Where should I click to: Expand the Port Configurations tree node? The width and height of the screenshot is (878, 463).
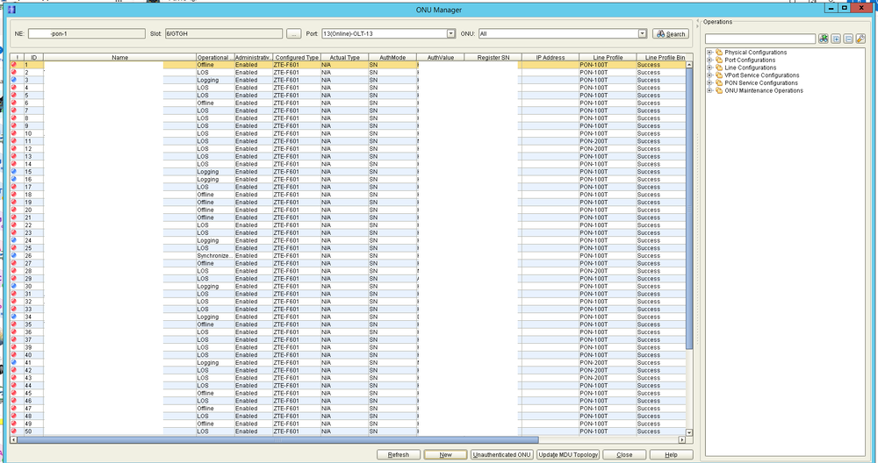click(x=709, y=60)
